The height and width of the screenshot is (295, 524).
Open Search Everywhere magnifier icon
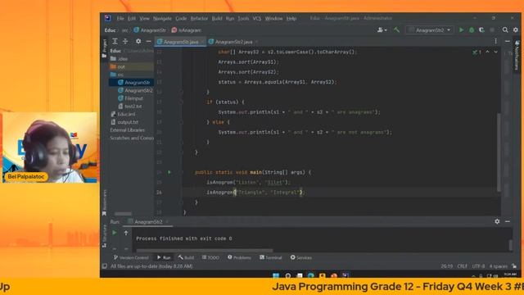[x=505, y=29]
